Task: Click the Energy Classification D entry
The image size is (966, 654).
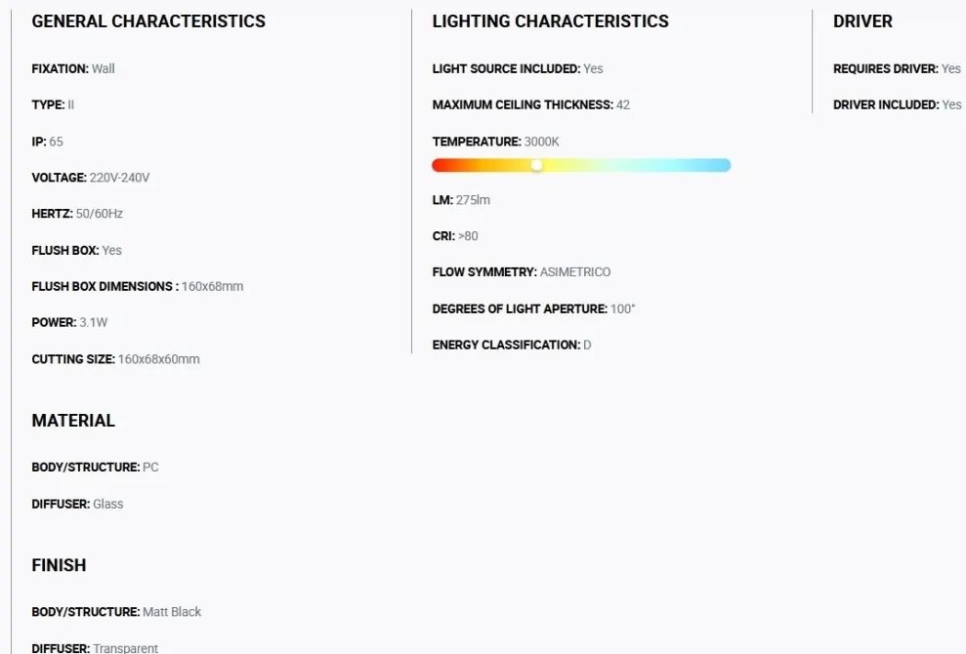Action: pyautogui.click(x=512, y=345)
